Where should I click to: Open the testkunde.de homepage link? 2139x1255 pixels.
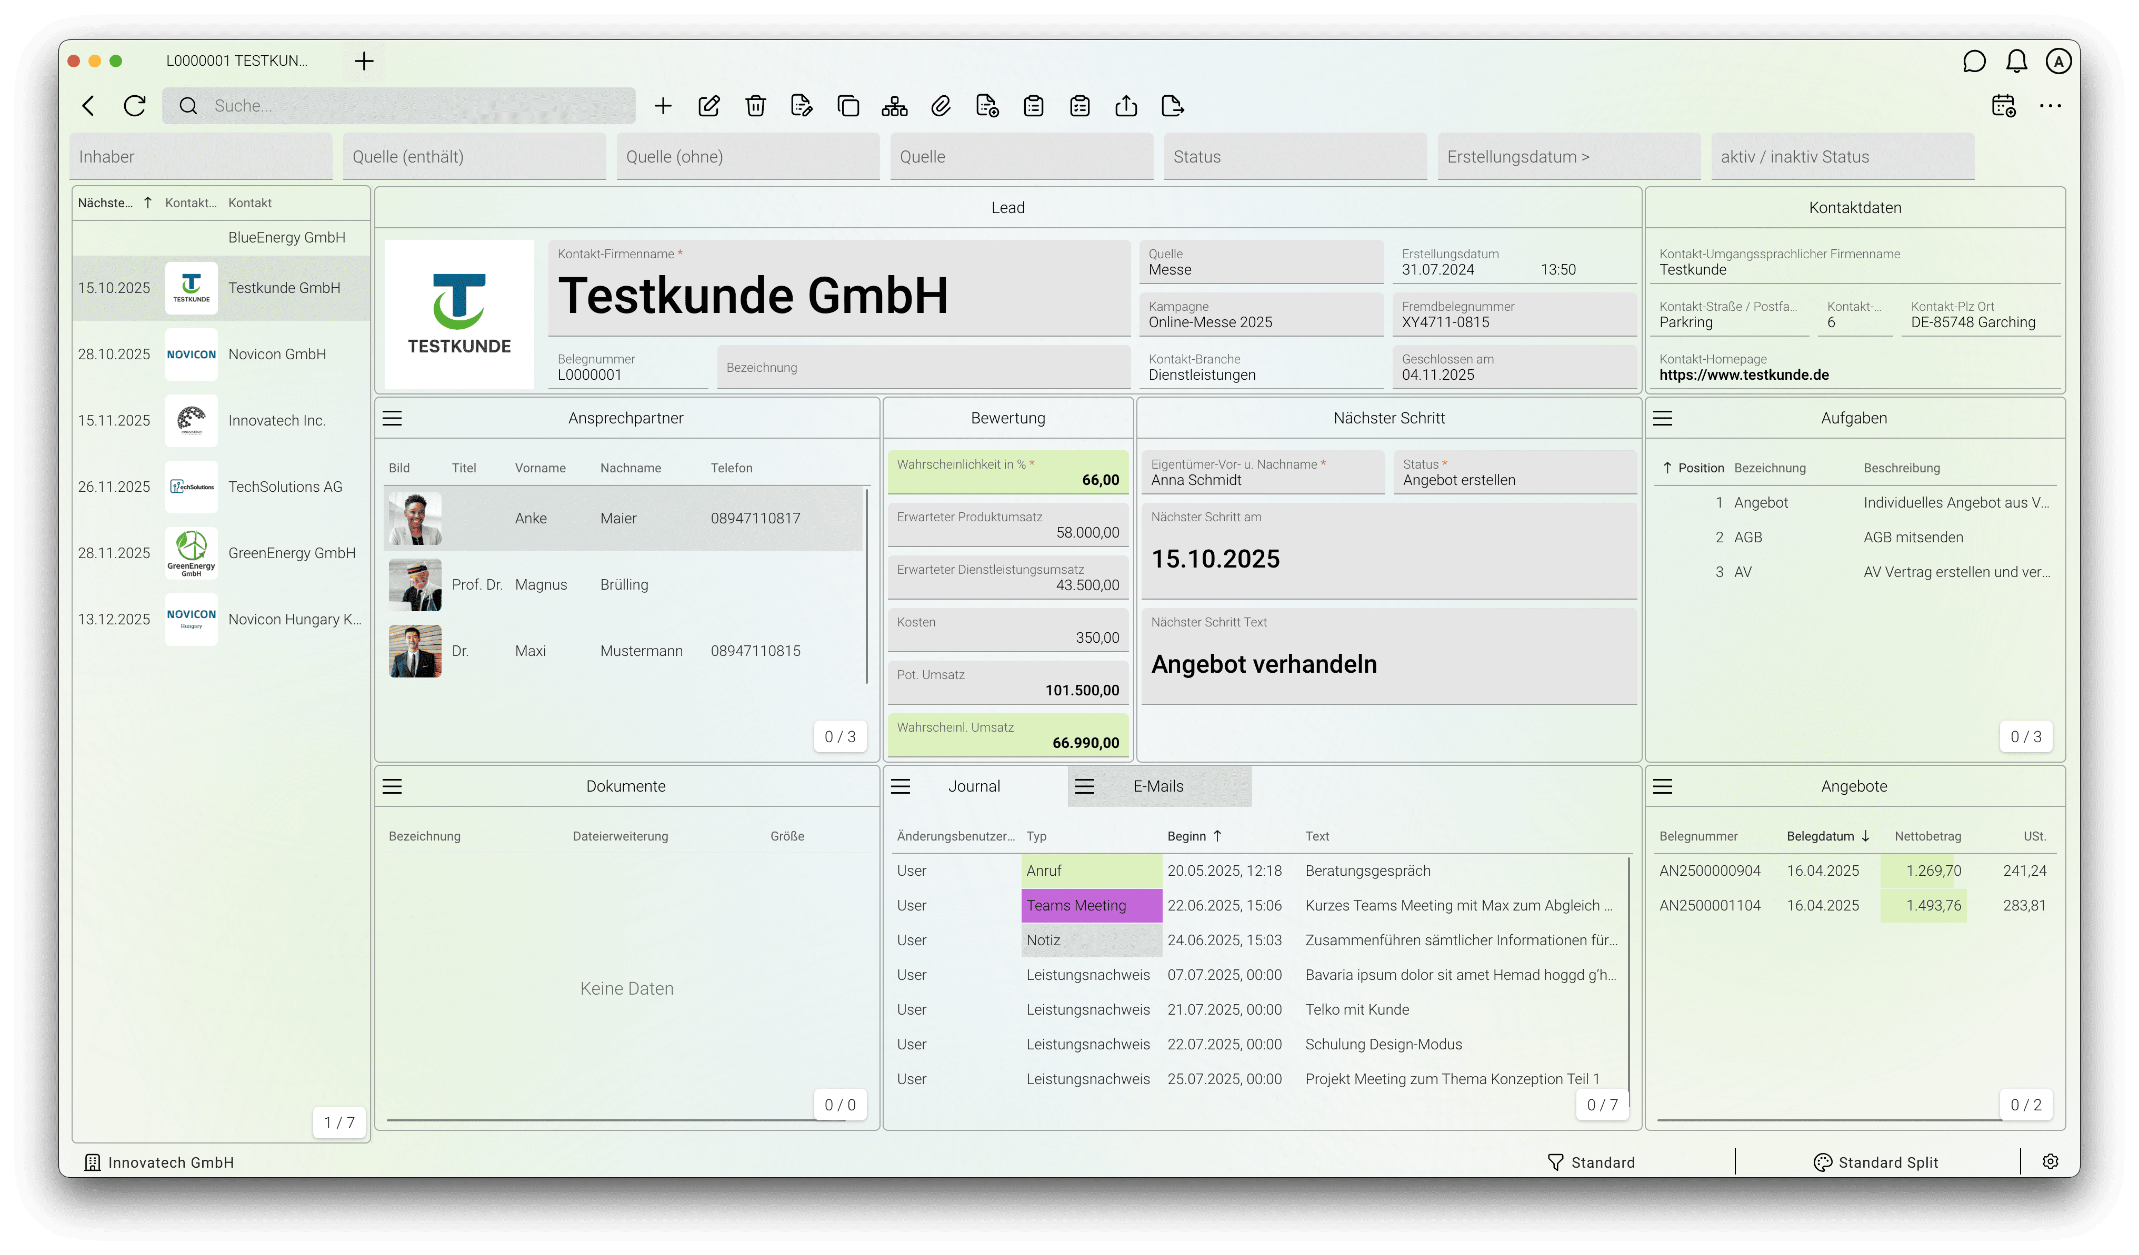point(1743,375)
